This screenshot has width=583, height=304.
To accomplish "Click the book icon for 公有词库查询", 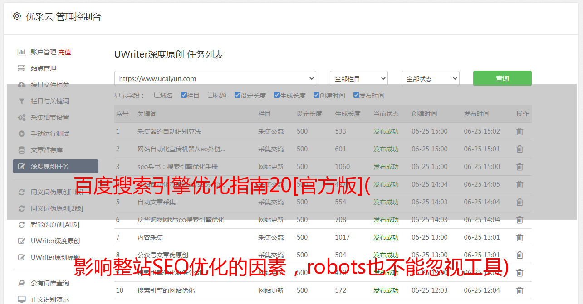I will (21, 283).
